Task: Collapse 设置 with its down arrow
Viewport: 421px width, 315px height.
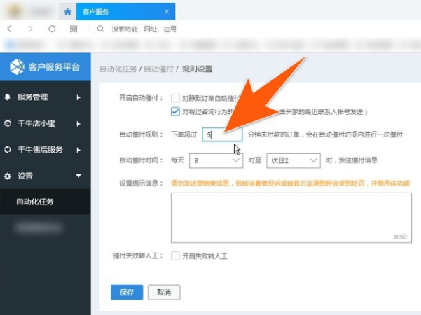Action: (x=78, y=176)
